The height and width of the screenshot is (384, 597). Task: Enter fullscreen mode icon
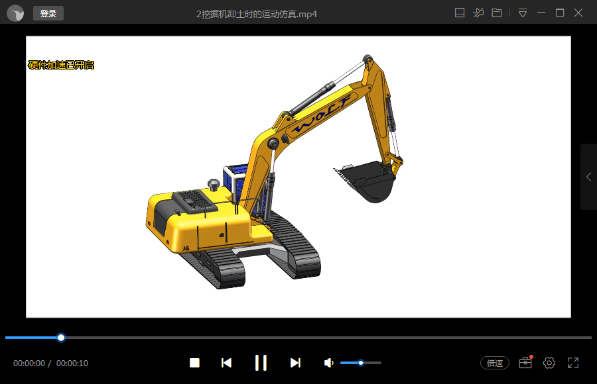[573, 363]
